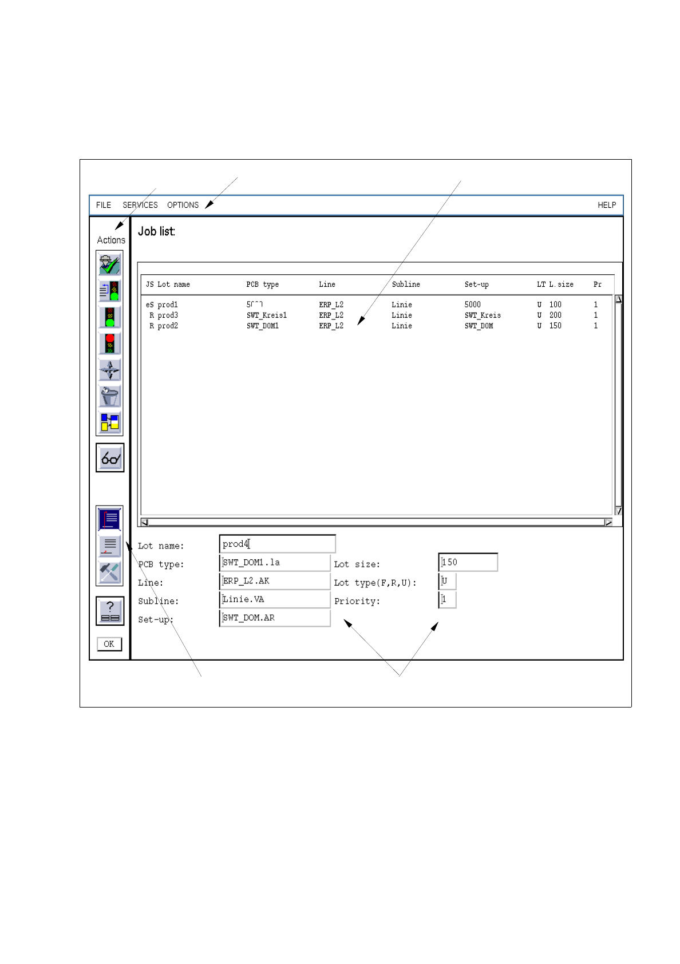Click the SWT_Kreis1 PCB type cell
This screenshot has height=964, width=680.
coord(267,315)
